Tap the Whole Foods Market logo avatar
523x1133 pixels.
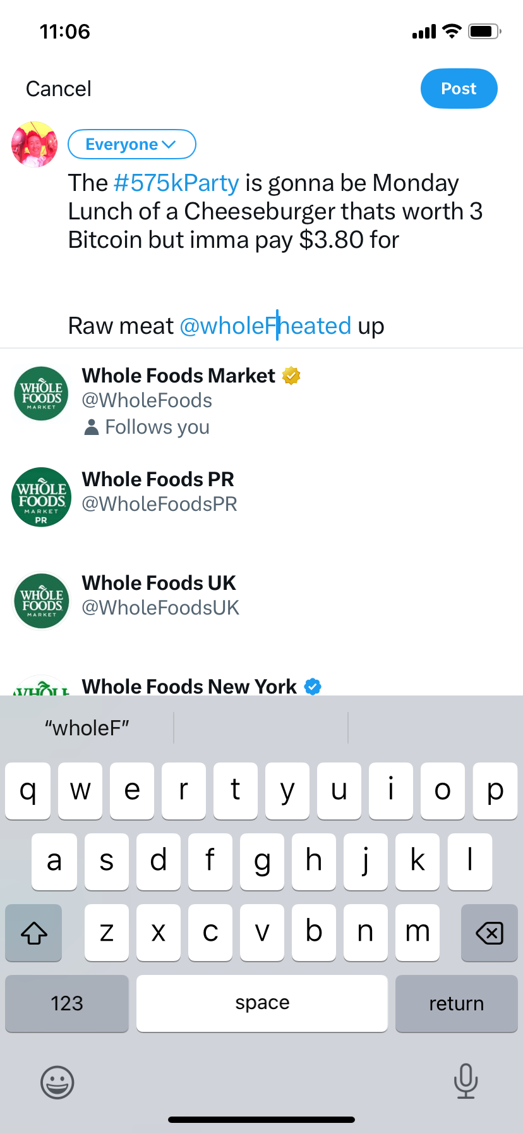[x=42, y=393]
